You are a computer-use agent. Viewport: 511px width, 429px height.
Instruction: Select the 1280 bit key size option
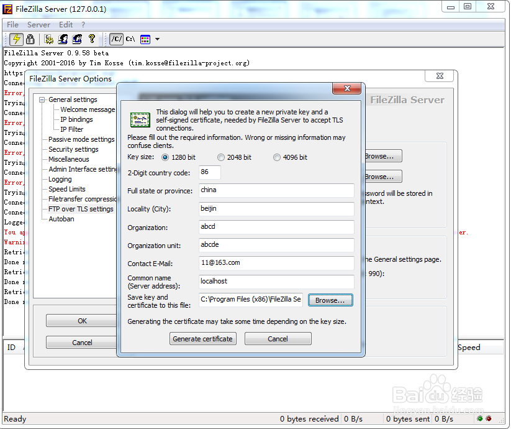[x=165, y=157]
